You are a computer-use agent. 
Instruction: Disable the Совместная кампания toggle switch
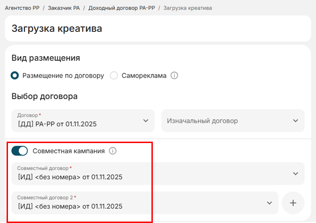click(x=20, y=151)
